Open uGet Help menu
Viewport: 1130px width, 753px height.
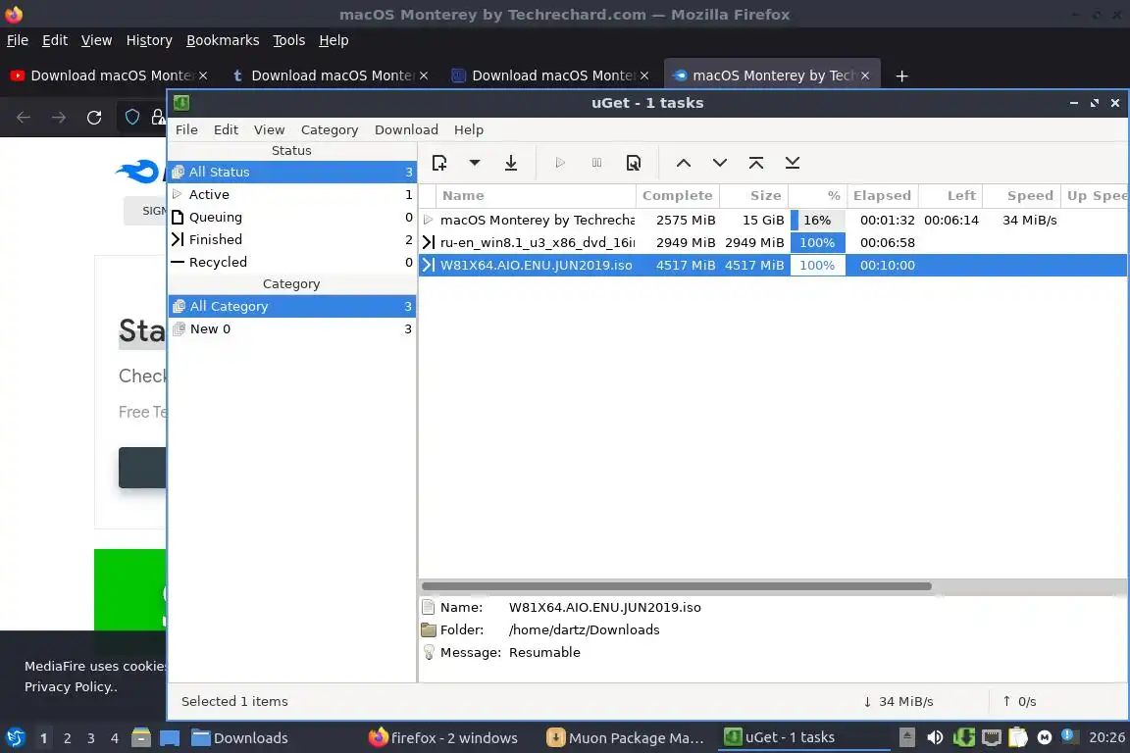(x=469, y=129)
